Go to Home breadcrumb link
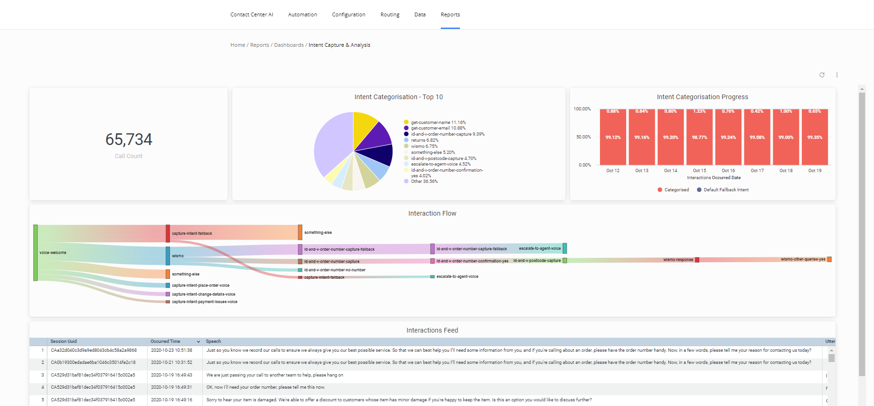The height and width of the screenshot is (406, 874). [237, 45]
